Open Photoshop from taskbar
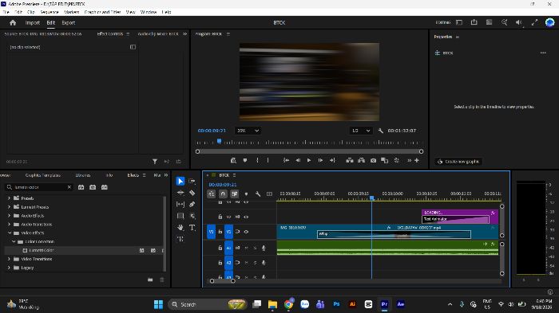The width and height of the screenshot is (559, 313). 336,304
